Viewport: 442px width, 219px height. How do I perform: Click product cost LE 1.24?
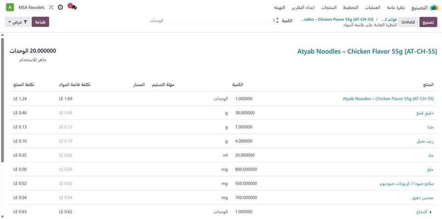click(x=20, y=99)
